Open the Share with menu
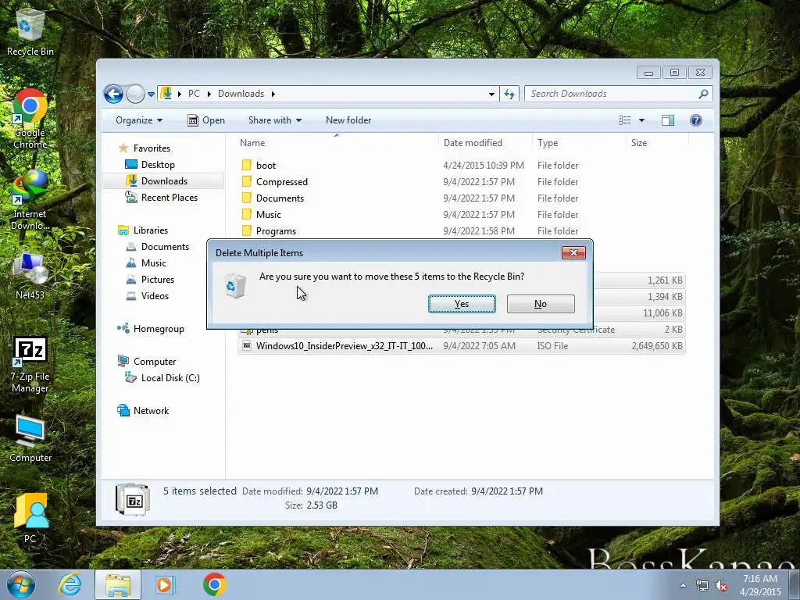800x600 pixels. (274, 120)
